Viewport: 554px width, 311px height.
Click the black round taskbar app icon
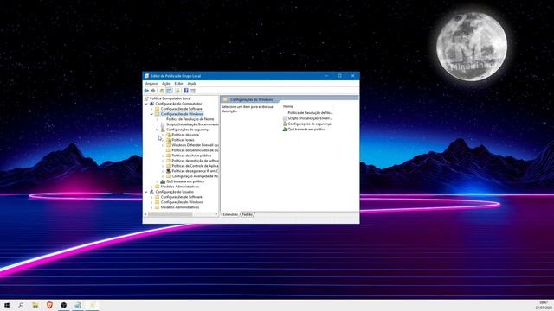63,305
